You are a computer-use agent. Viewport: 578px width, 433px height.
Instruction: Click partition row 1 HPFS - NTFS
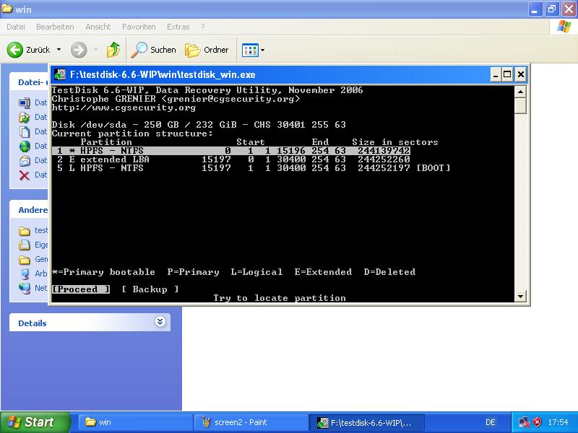(230, 151)
